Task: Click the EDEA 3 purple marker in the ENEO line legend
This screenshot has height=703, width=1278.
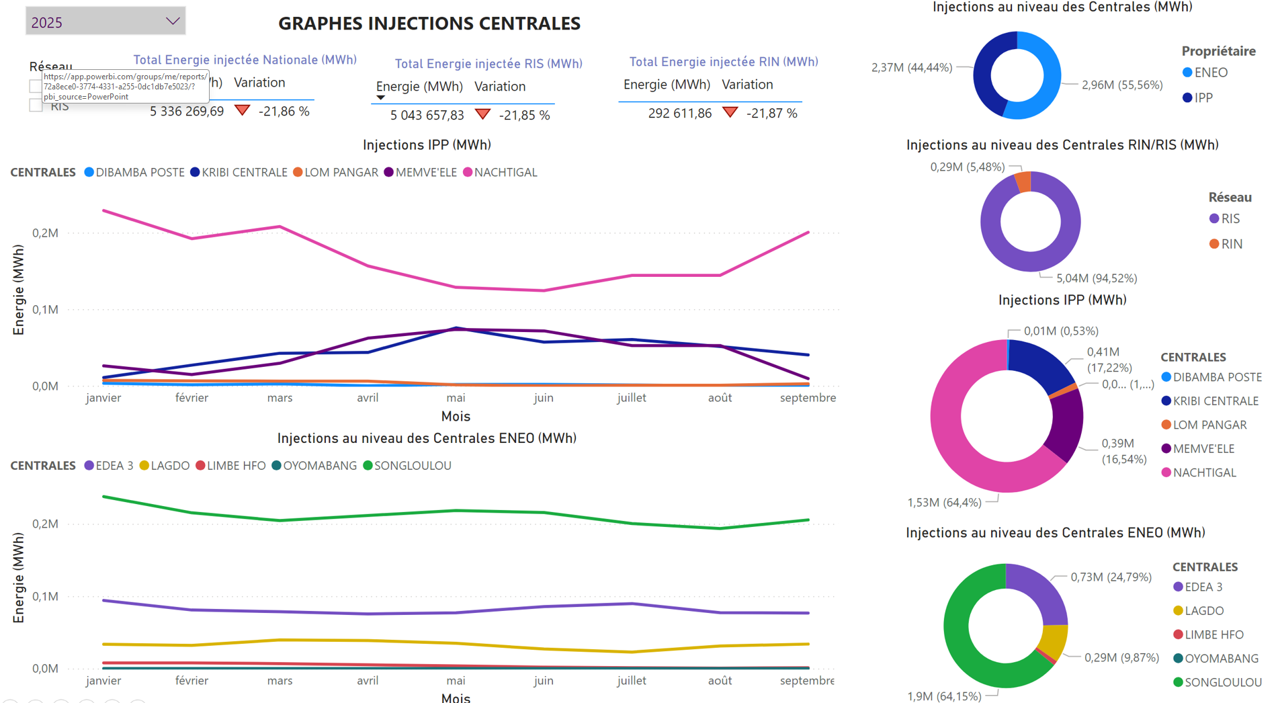Action: pos(89,466)
